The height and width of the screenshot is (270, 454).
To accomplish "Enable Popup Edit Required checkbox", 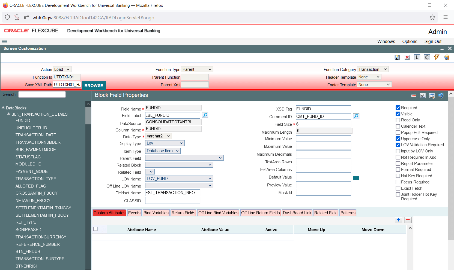I will coord(398,133).
